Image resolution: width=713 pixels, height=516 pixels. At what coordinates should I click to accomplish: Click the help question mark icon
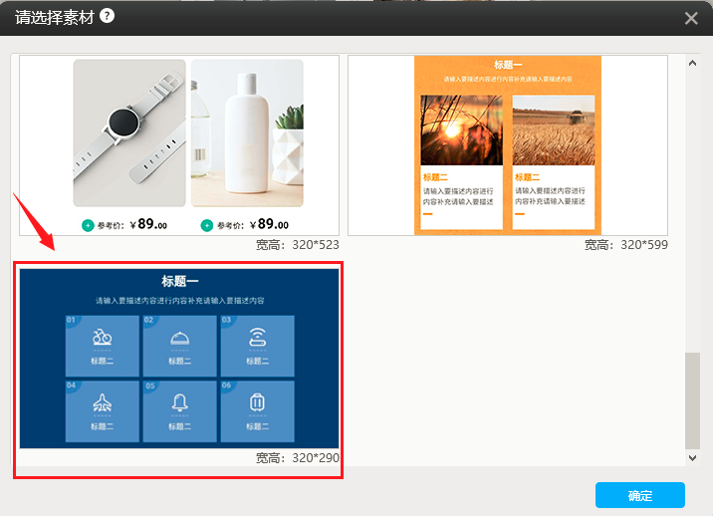pos(107,16)
